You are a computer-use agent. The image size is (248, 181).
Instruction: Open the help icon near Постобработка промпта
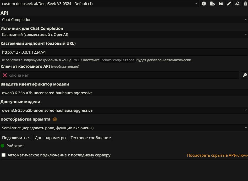coord(55,120)
